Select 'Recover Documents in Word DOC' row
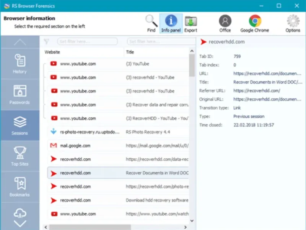Viewport: 306px width, 230px height. pos(118,173)
